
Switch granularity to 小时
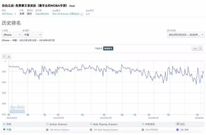[195, 49]
